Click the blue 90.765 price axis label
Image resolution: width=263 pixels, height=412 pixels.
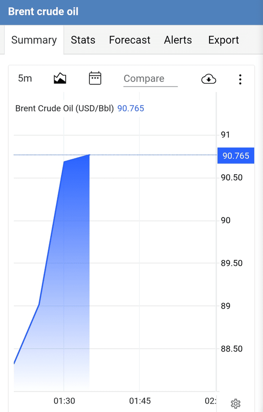point(236,156)
